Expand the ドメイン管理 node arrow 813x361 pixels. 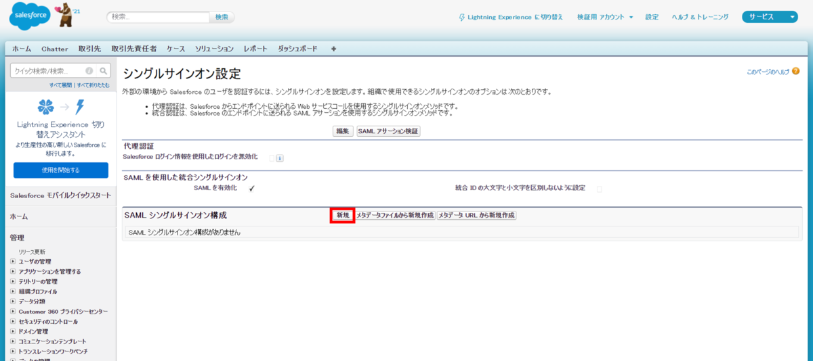(x=13, y=331)
